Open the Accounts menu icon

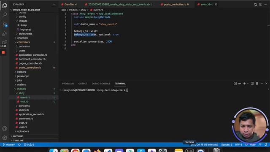pyautogui.click(x=5, y=128)
